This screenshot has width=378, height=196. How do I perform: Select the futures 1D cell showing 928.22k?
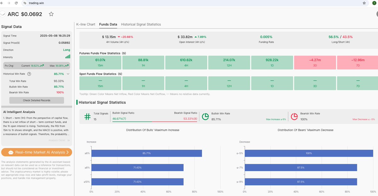[x=272, y=62]
